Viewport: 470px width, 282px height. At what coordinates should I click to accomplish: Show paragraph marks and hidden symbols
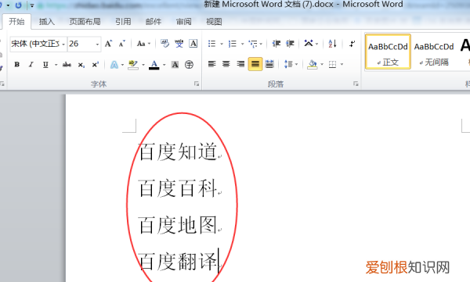point(352,44)
